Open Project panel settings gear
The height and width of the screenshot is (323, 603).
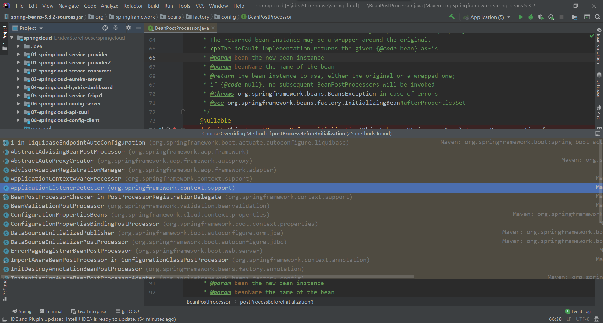[x=128, y=28]
